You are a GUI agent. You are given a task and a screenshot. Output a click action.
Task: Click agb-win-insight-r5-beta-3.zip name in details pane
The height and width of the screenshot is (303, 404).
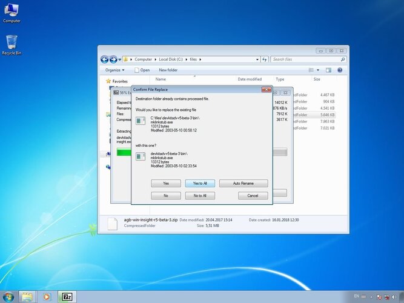(x=151, y=220)
